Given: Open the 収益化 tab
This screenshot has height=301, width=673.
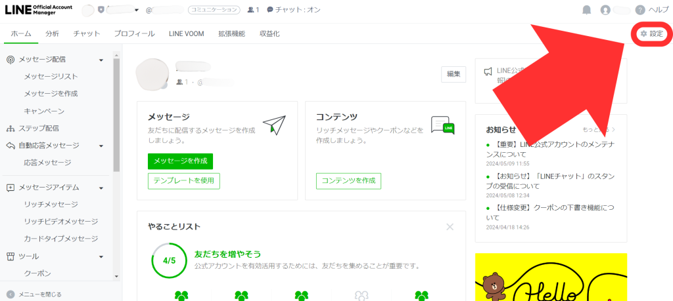Looking at the screenshot, I should [x=269, y=34].
